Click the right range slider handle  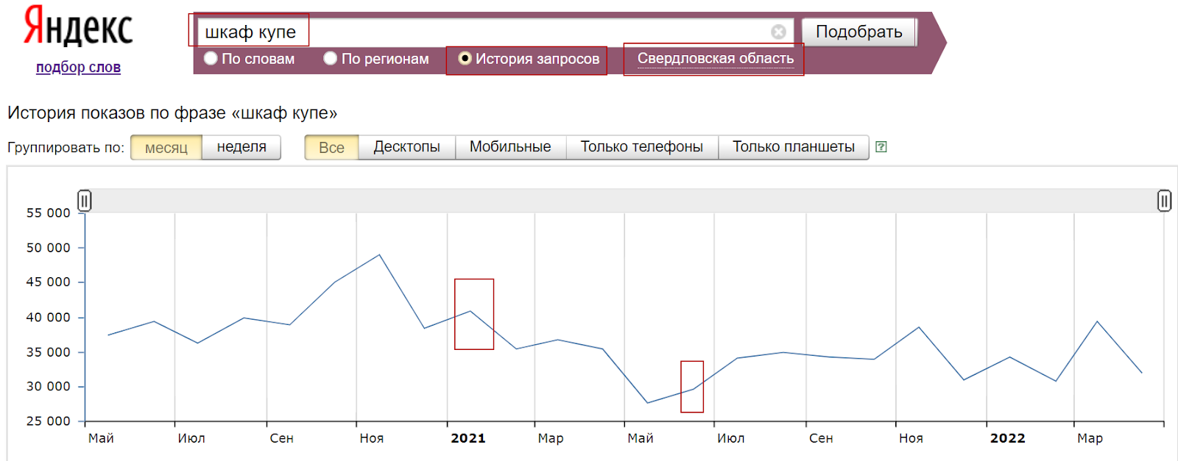tap(1164, 200)
